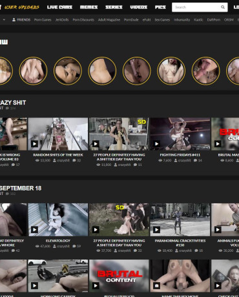Screen dimensions: 239x297
Task: Click the eye icon under Paranormal Cracktivities
Action: click(160, 251)
